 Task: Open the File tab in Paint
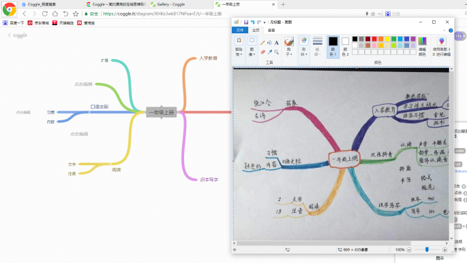240,31
